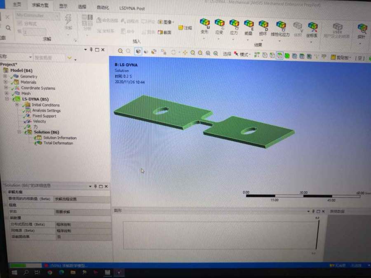Select the highlighted Face selection filter
The width and height of the screenshot is (371, 278).
coord(279,56)
